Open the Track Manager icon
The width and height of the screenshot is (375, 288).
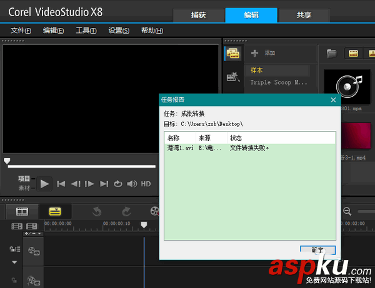[32, 226]
